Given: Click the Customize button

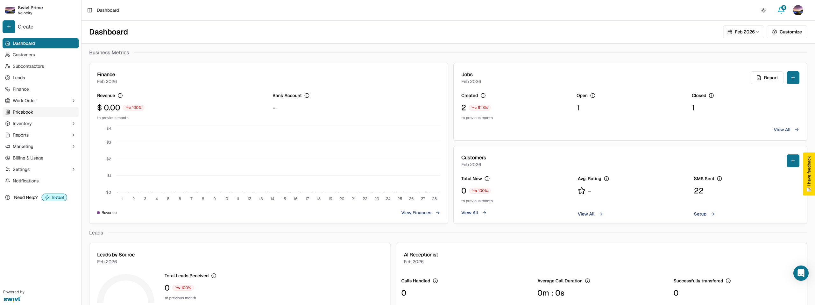Looking at the screenshot, I should 787,32.
